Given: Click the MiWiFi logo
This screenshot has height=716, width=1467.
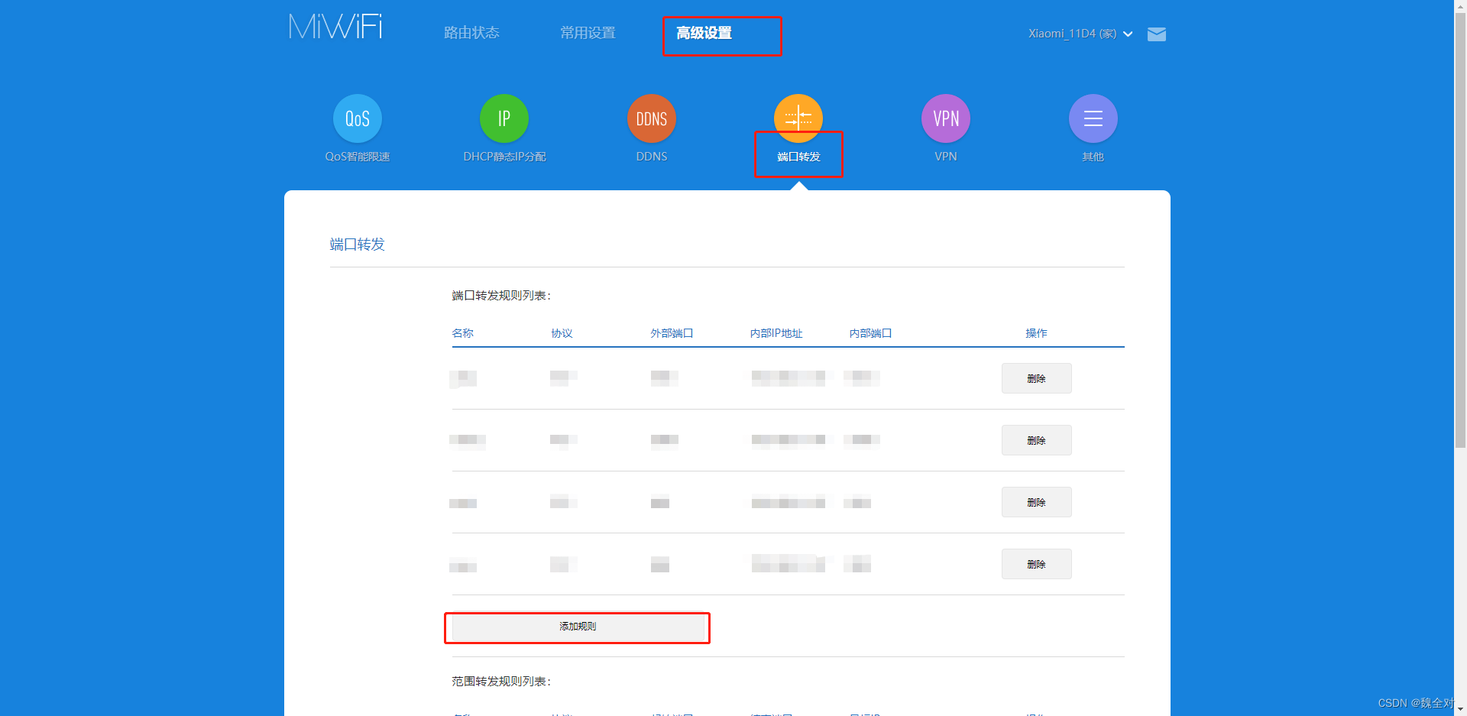Looking at the screenshot, I should (x=335, y=27).
